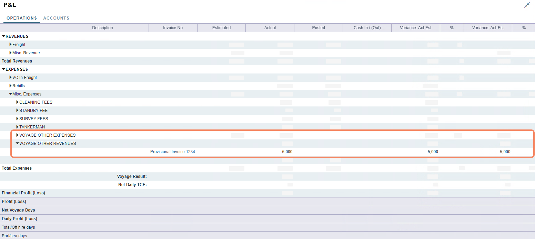Expand the VOYAGE OTHER EXPENSES row

[17, 135]
